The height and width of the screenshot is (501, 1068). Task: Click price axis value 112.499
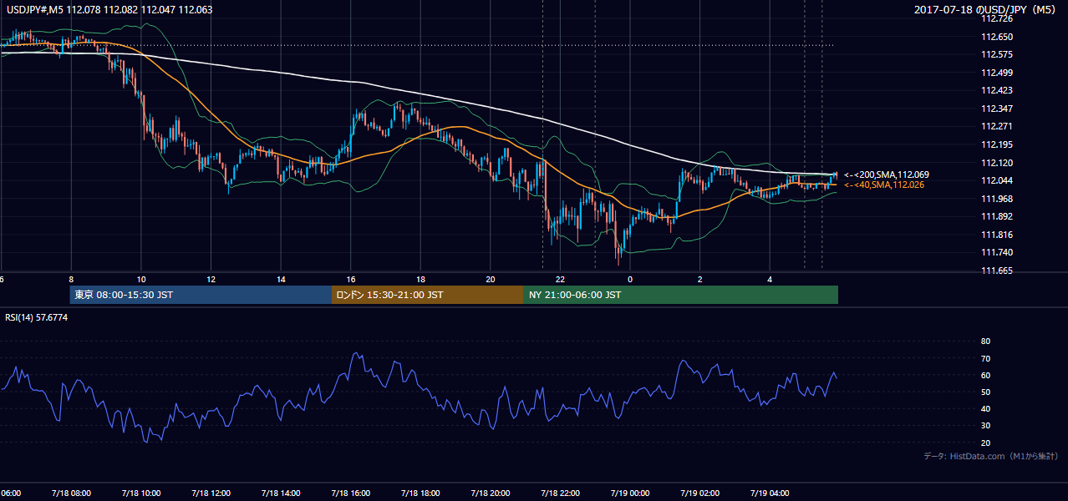[996, 73]
